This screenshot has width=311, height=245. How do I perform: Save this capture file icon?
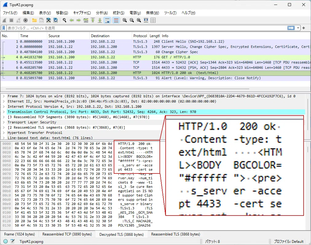[41, 20]
